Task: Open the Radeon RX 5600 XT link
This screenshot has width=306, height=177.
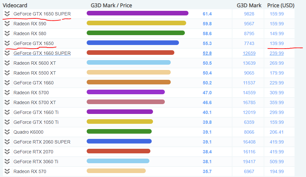Action: tap(34, 63)
